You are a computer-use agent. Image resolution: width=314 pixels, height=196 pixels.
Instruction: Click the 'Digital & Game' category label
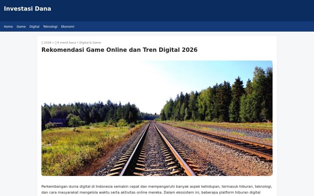pos(90,43)
